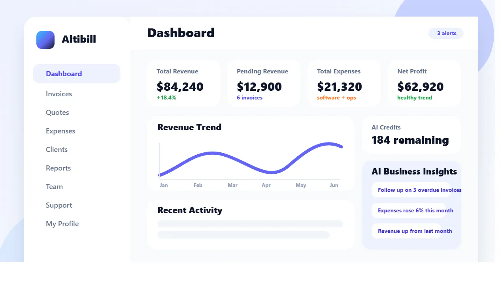Image resolution: width=502 pixels, height=300 pixels.
Task: Click the "Jan" axis label
Action: (x=164, y=185)
